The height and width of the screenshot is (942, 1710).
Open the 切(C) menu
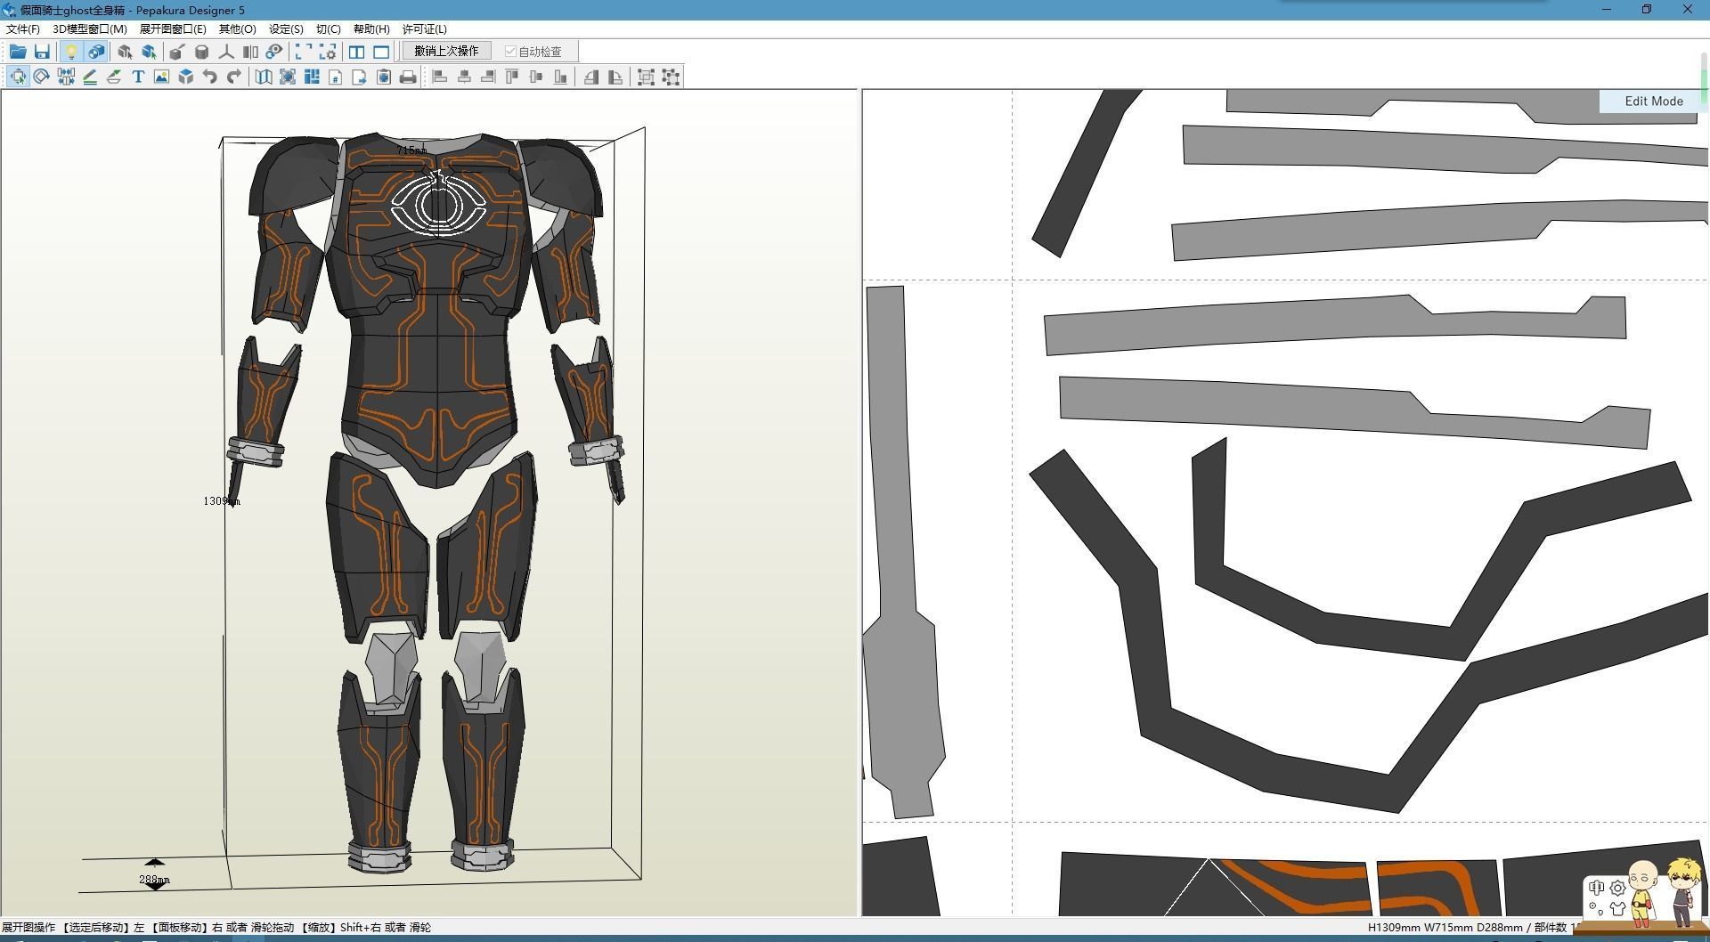[329, 29]
